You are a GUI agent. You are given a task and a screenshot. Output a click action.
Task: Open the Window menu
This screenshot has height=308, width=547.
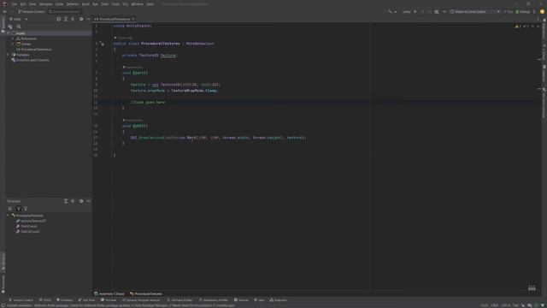137,4
